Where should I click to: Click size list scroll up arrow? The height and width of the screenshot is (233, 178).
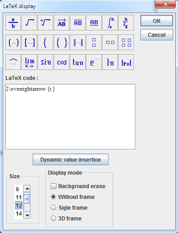click(27, 189)
